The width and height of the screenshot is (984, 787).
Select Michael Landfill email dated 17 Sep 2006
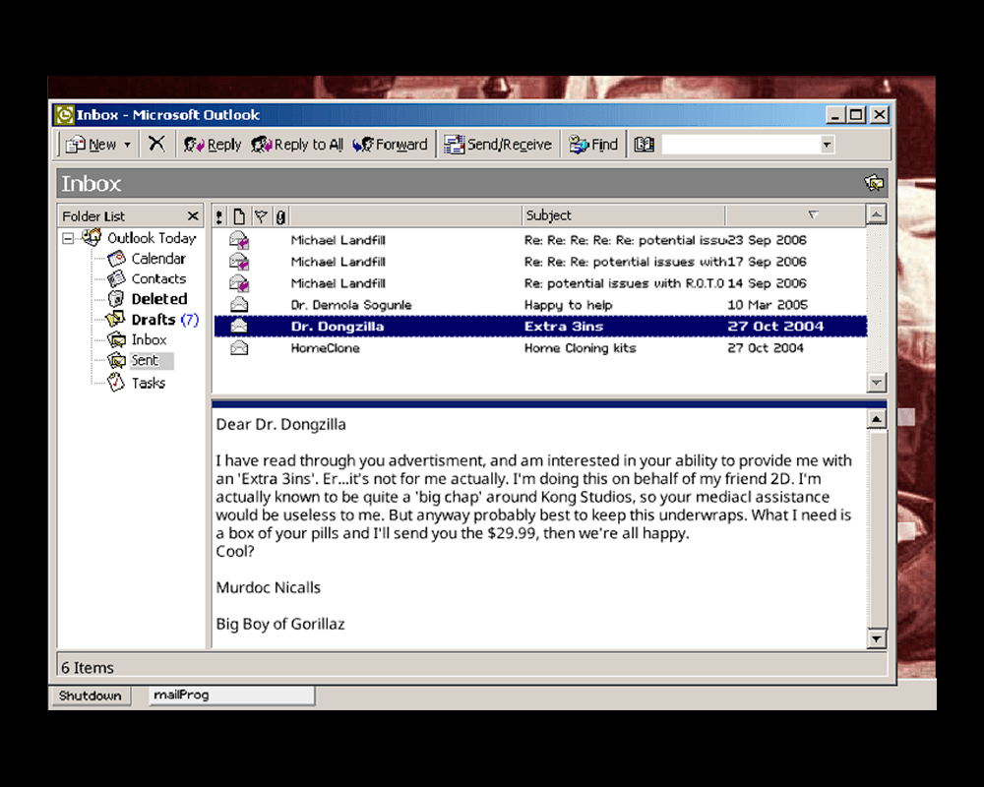540,262
